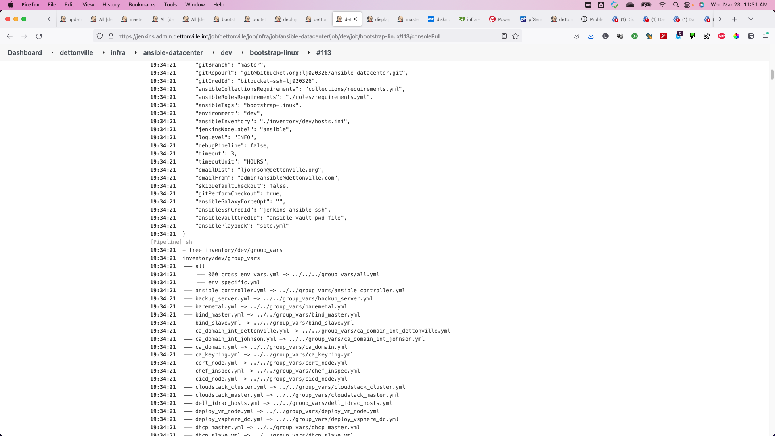Open Firefox application hamburger menu

[x=765, y=36]
